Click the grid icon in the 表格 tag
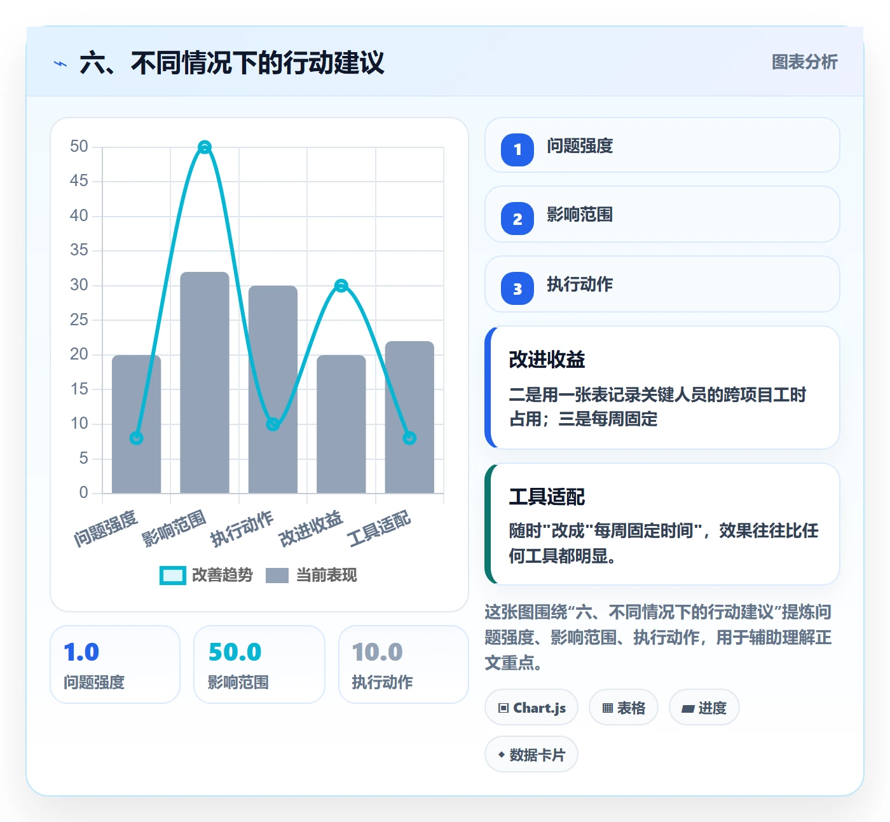Image resolution: width=890 pixels, height=822 pixels. (608, 708)
